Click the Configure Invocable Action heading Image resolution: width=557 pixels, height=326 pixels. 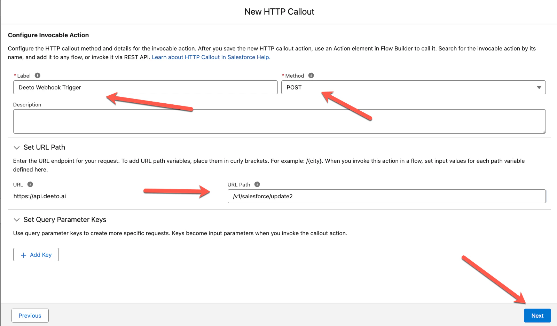tap(48, 35)
